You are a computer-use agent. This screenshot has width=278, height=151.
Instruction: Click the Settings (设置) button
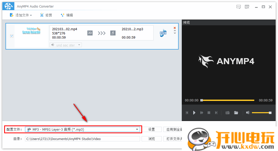(152, 129)
